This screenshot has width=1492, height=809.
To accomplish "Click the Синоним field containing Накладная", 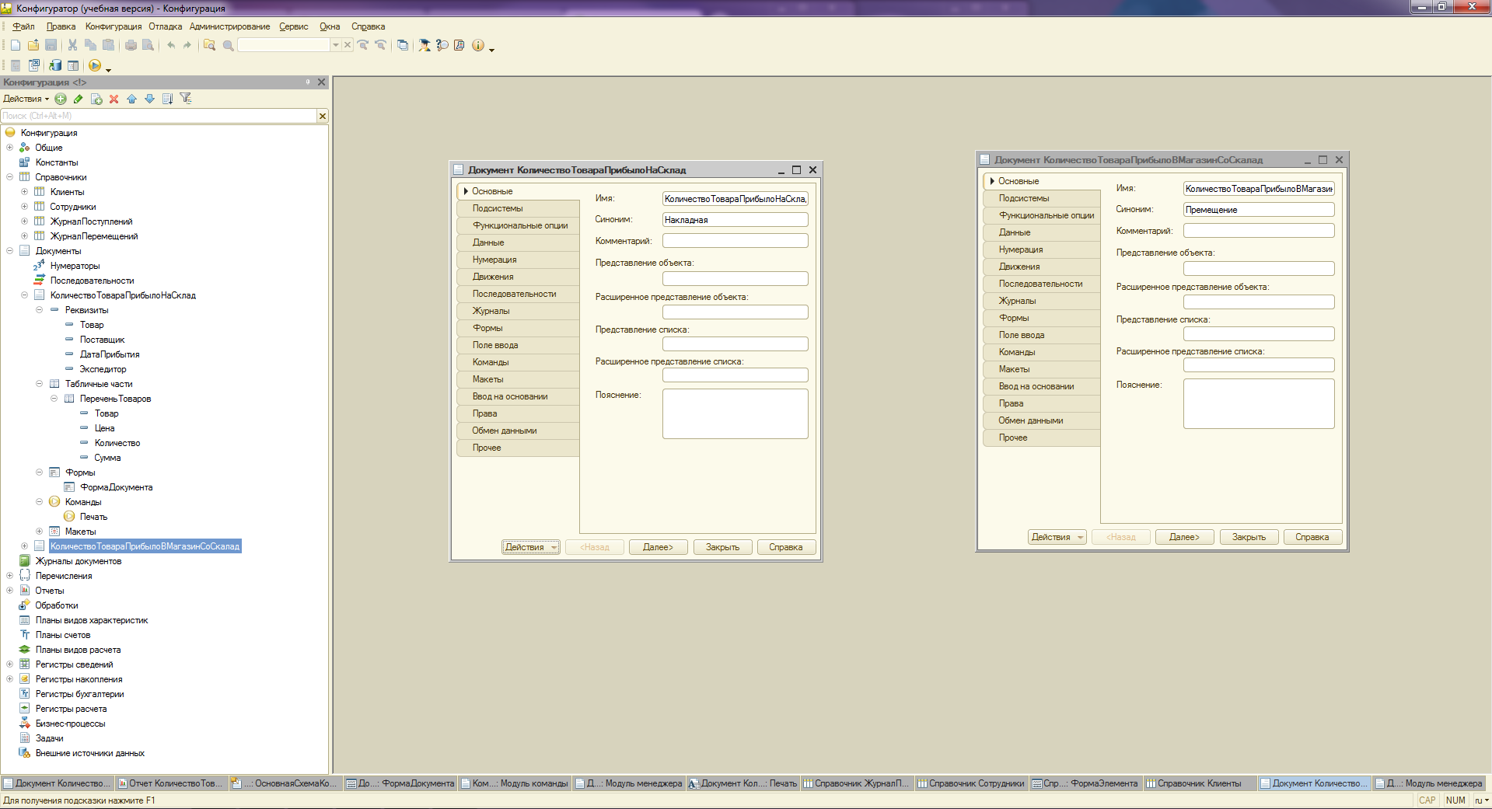I will point(735,220).
